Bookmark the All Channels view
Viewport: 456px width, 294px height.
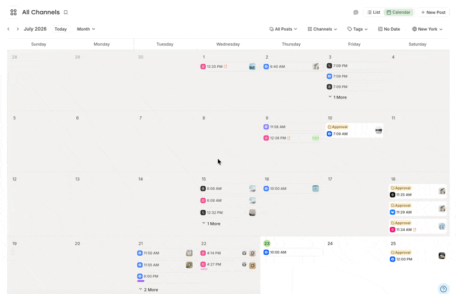click(x=66, y=12)
